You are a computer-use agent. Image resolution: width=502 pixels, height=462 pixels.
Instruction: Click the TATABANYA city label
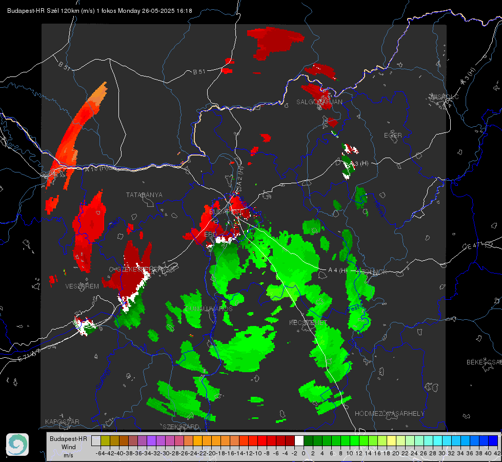[144, 195]
